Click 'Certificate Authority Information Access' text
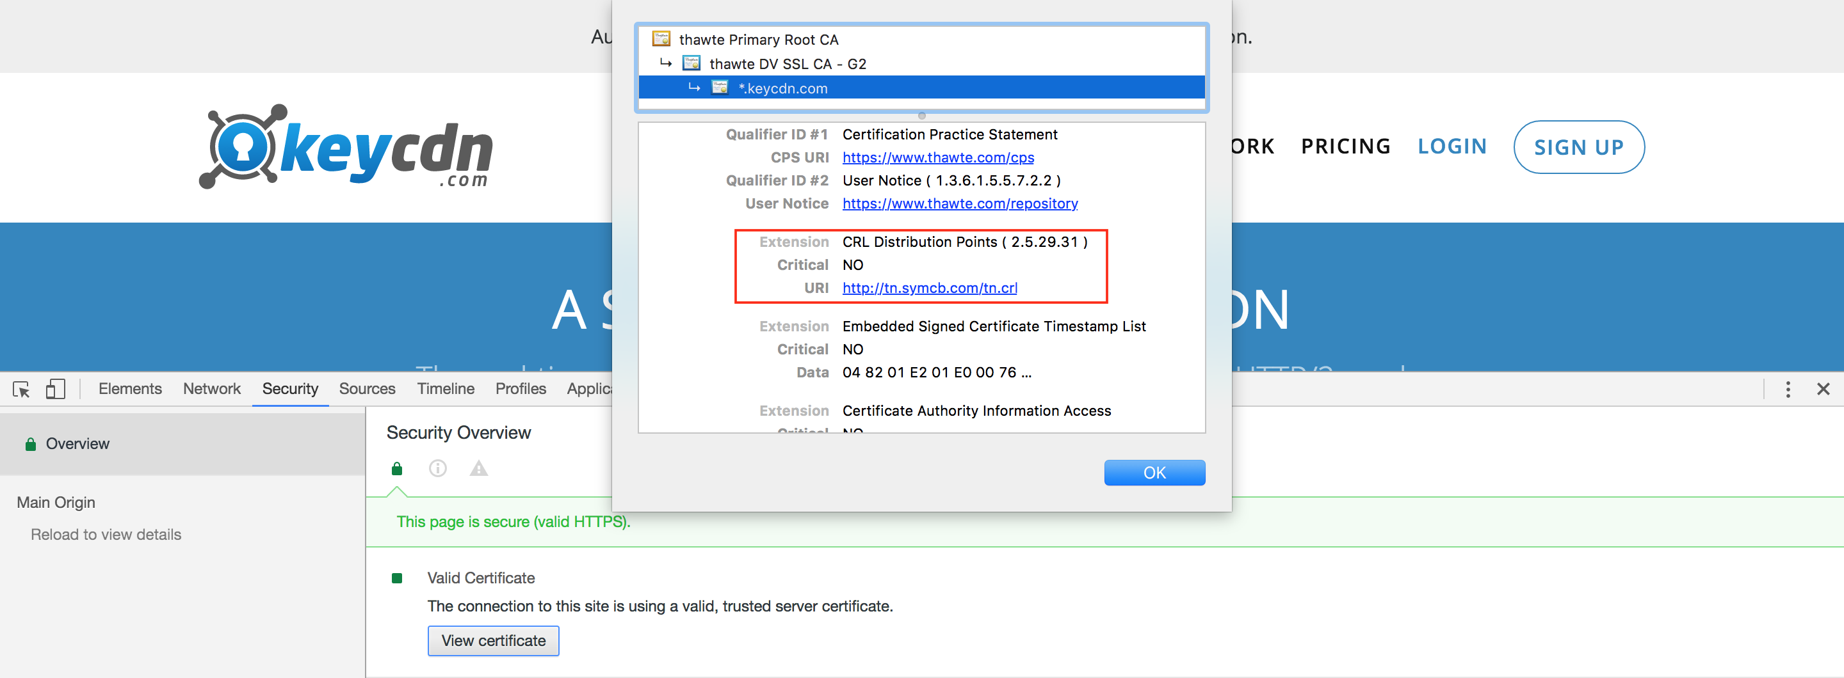The image size is (1844, 678). point(976,411)
